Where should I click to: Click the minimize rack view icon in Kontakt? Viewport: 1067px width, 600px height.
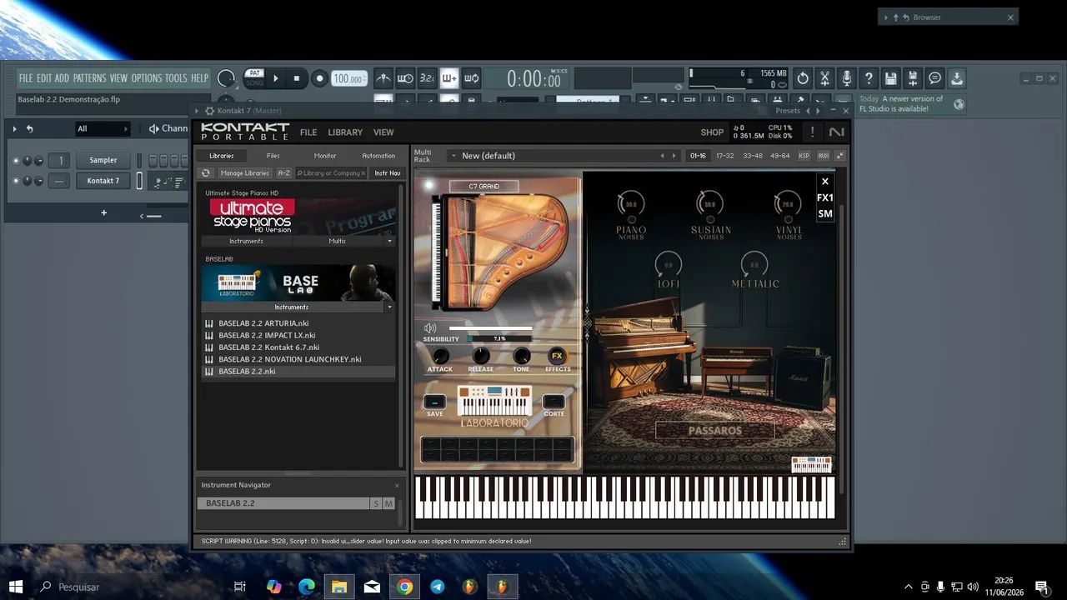pyautogui.click(x=839, y=156)
